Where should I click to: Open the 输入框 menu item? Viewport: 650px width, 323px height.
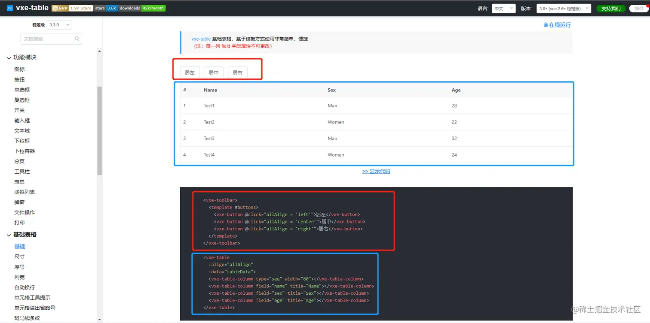pos(22,121)
